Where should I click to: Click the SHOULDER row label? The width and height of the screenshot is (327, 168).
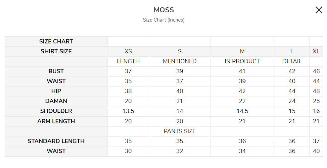56,111
